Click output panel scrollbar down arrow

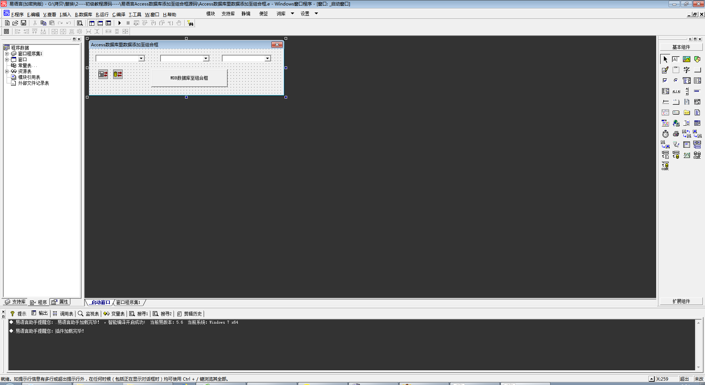[x=698, y=367]
